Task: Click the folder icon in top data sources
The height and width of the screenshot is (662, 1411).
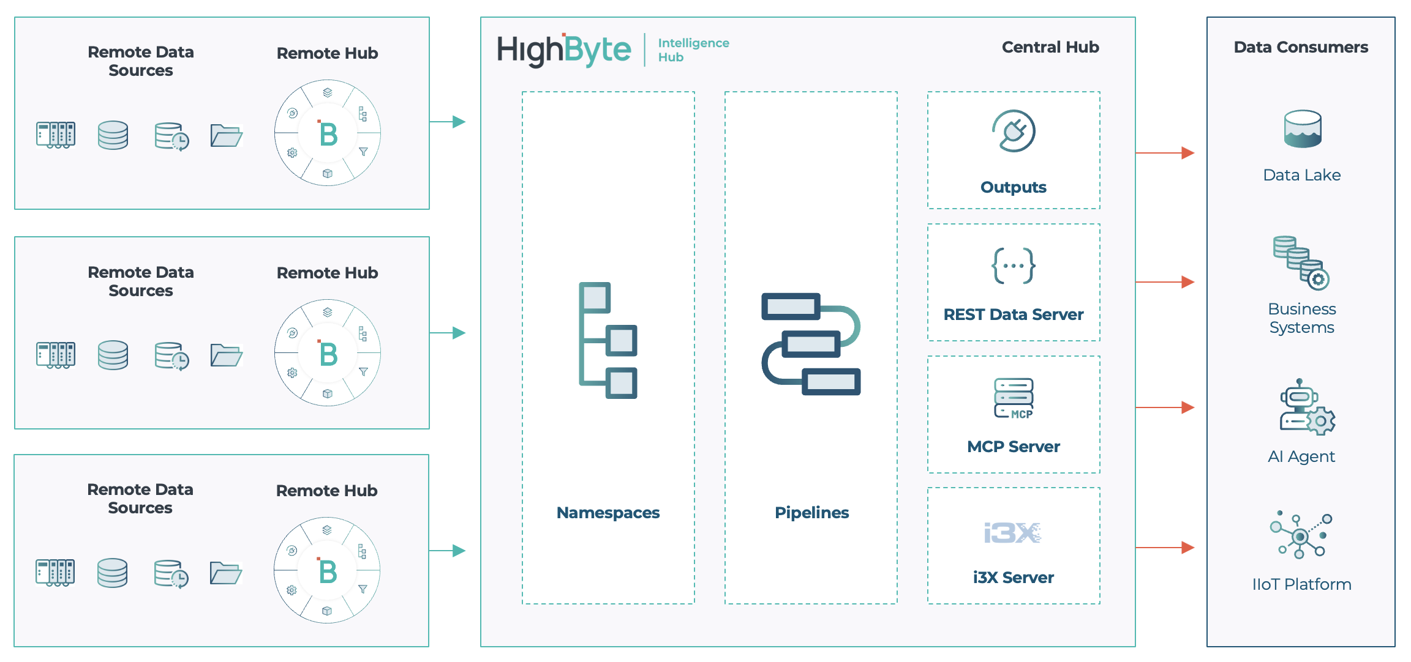Action: pos(226,135)
